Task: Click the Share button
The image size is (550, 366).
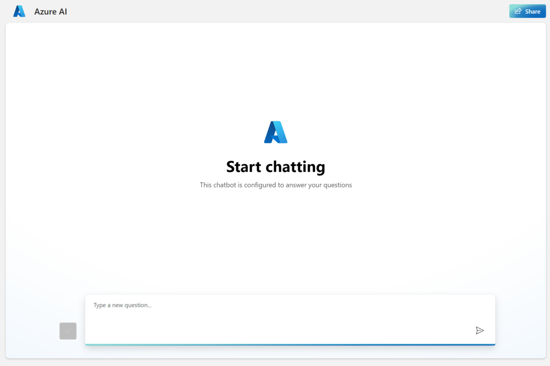Action: pos(527,11)
